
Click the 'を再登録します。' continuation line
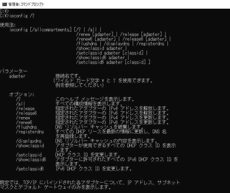73,136
